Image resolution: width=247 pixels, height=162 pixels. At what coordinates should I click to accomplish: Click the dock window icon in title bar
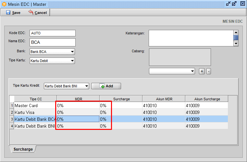click(x=228, y=4)
